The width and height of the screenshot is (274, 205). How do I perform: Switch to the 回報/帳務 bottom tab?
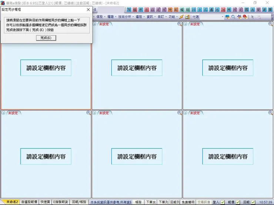[x=79, y=202]
